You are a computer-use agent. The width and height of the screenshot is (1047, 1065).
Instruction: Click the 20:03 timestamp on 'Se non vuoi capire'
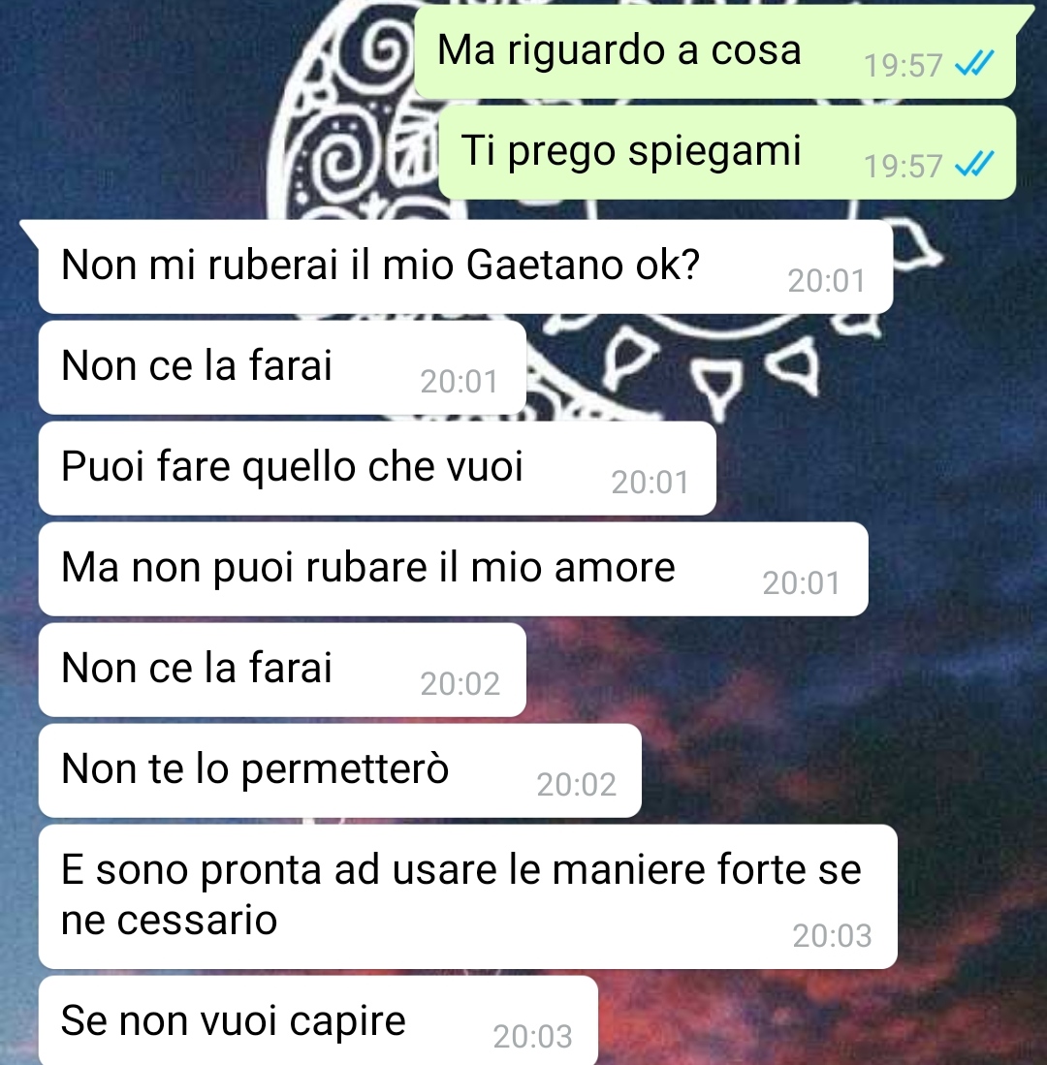point(532,1037)
